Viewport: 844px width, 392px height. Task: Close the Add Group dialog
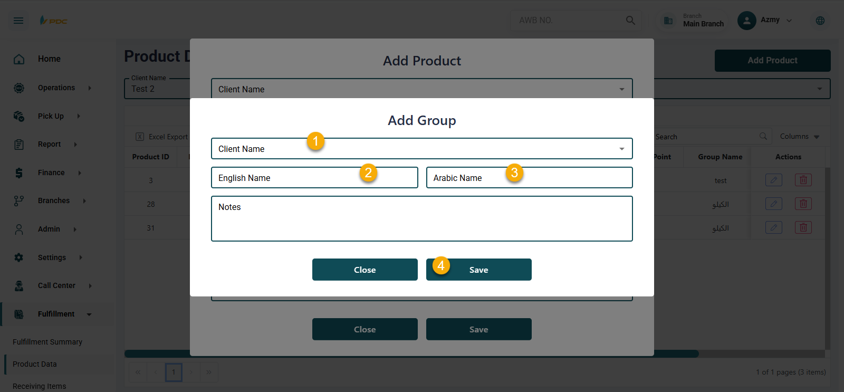365,270
